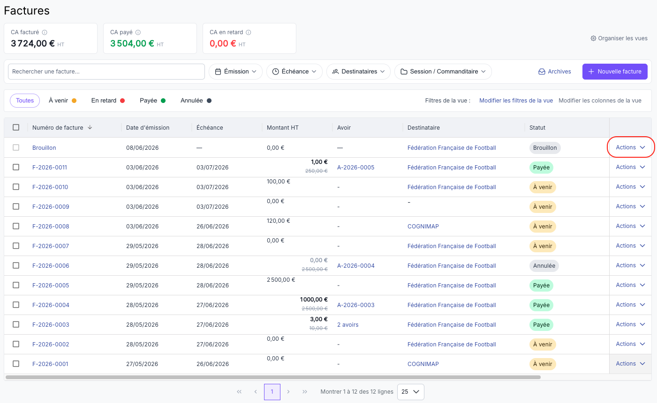
Task: Expand the Émission date filter dropdown
Action: click(235, 72)
